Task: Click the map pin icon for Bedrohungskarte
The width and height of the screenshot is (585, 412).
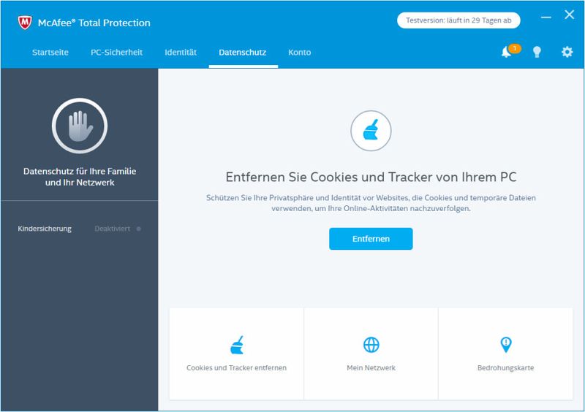Action: point(506,345)
